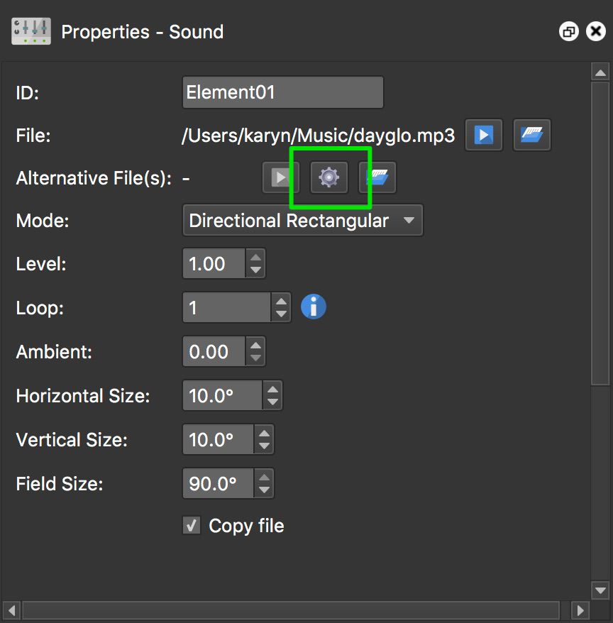Image resolution: width=613 pixels, height=623 pixels.
Task: Open the file browser for the sound file
Action: [531, 135]
